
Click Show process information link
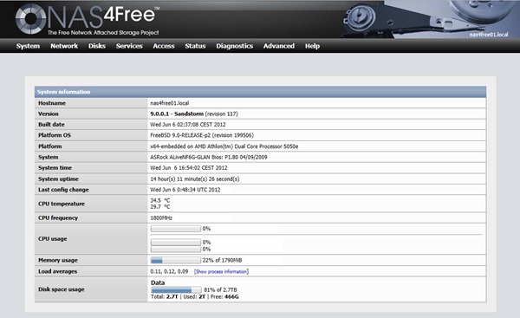(221, 271)
